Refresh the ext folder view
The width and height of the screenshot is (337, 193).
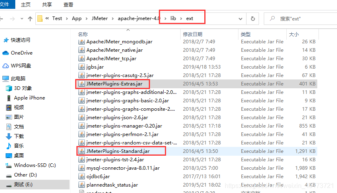coord(253,18)
